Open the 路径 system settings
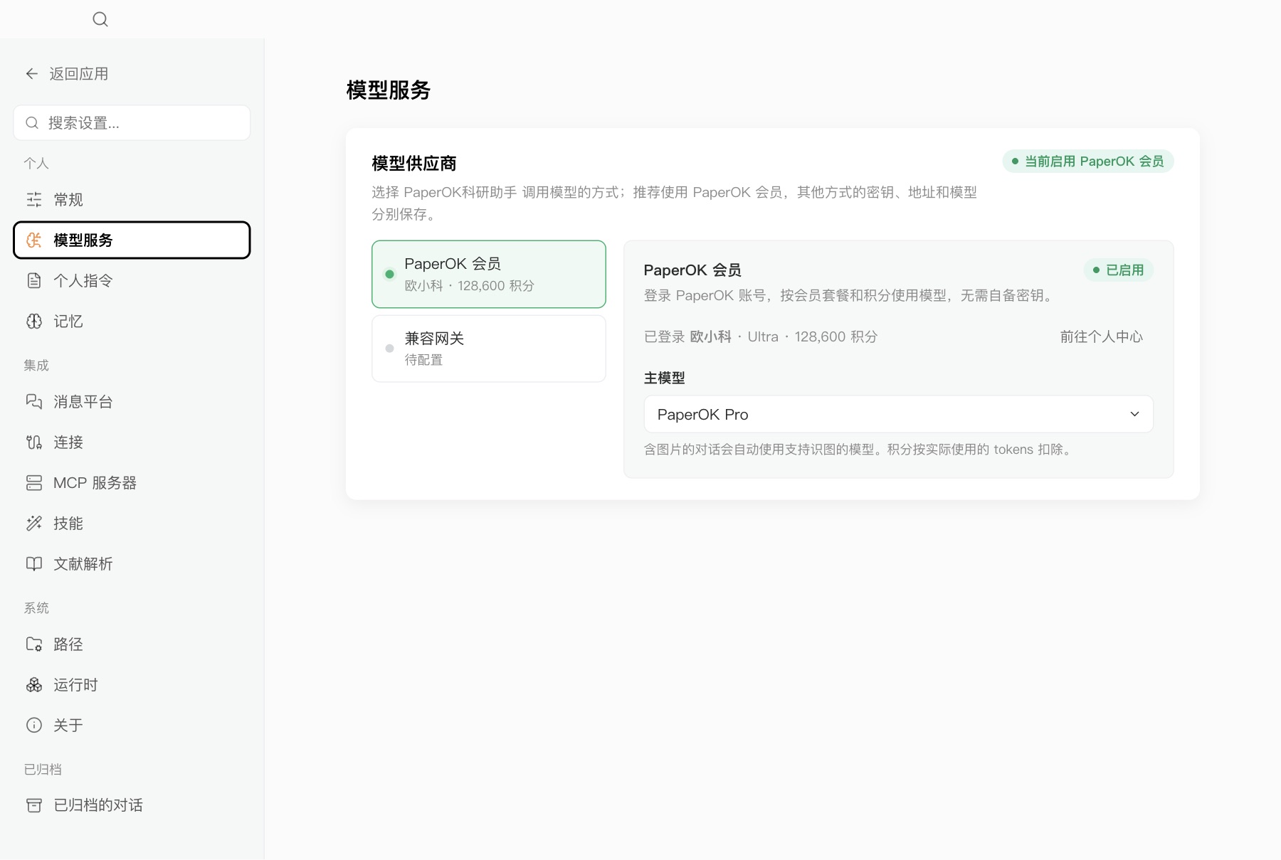The width and height of the screenshot is (1281, 860). [x=132, y=644]
